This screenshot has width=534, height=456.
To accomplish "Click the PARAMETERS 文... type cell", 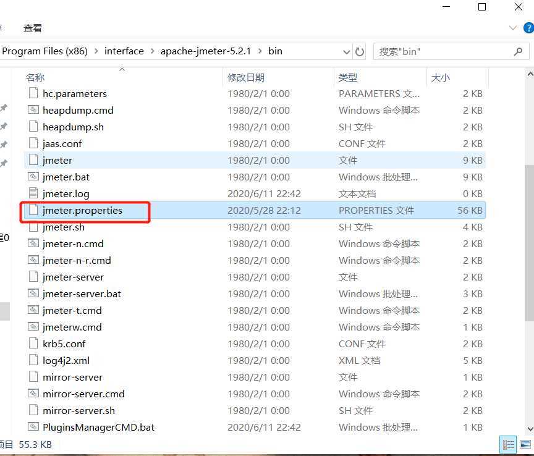I will 379,93.
